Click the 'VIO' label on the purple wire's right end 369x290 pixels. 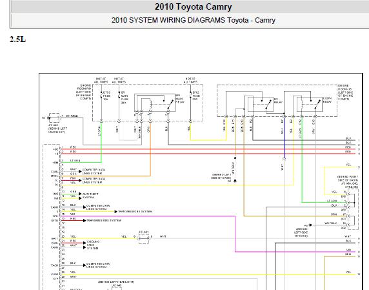coord(348,250)
